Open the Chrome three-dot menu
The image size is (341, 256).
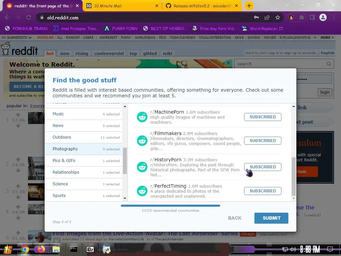334,18
